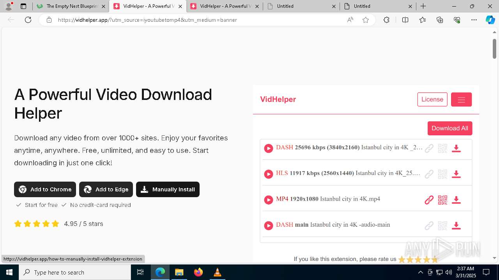Open tab actions menu icon
This screenshot has width=499, height=280.
(x=23, y=6)
